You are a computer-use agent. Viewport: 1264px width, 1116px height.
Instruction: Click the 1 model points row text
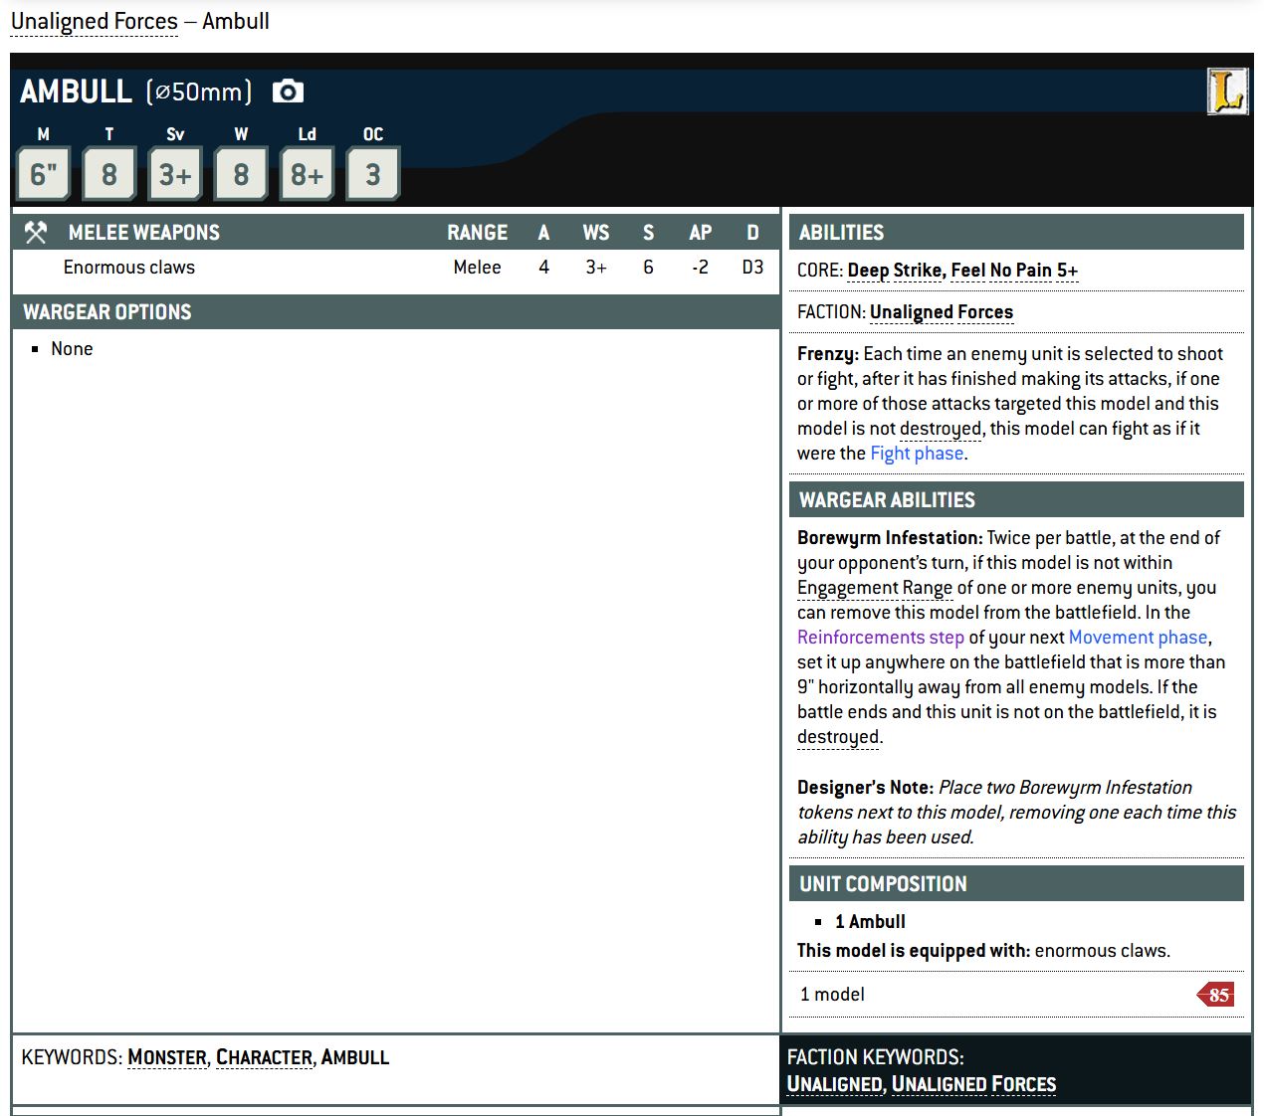832,995
